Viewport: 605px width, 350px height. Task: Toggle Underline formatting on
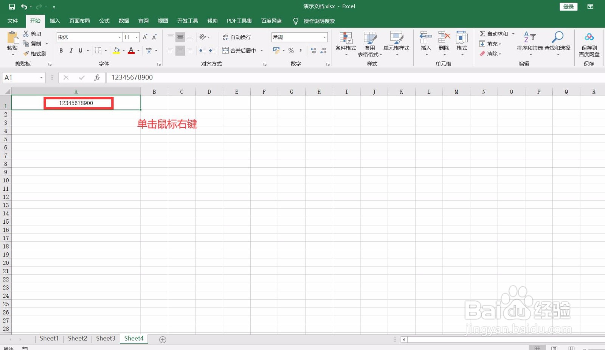pyautogui.click(x=81, y=50)
